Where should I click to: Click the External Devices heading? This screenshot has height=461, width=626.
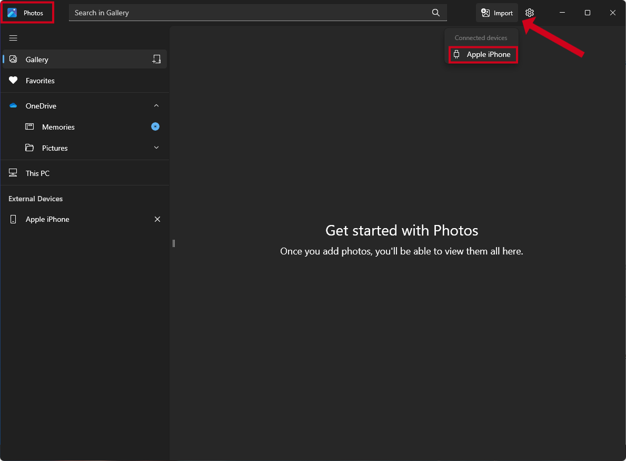[35, 199]
